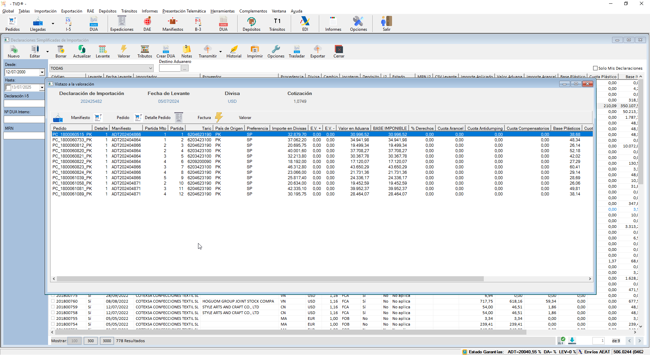Viewport: 650px width, 355px height.
Task: Click the Destino Aduanero browse button
Action: tap(185, 68)
